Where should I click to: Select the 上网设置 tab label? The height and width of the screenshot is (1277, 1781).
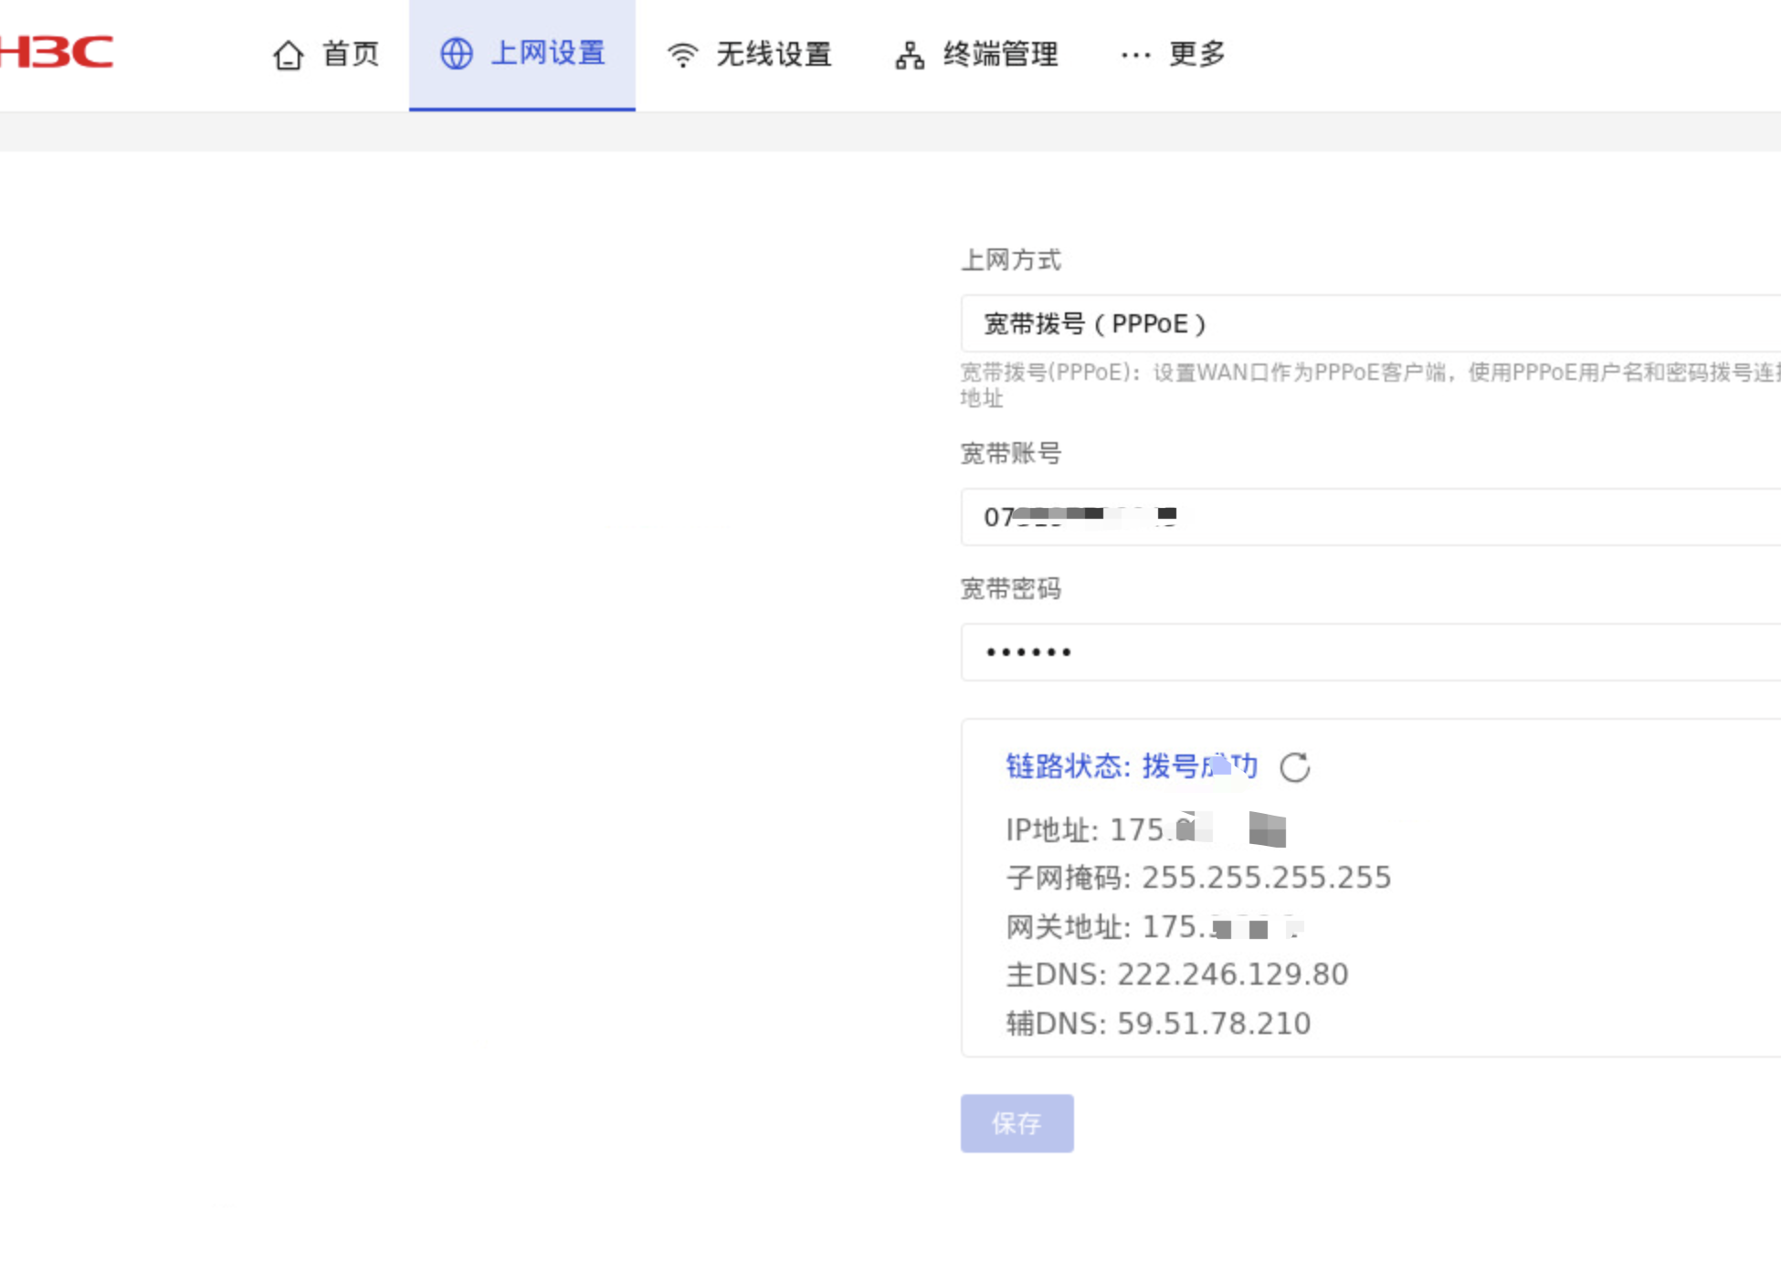pos(548,53)
